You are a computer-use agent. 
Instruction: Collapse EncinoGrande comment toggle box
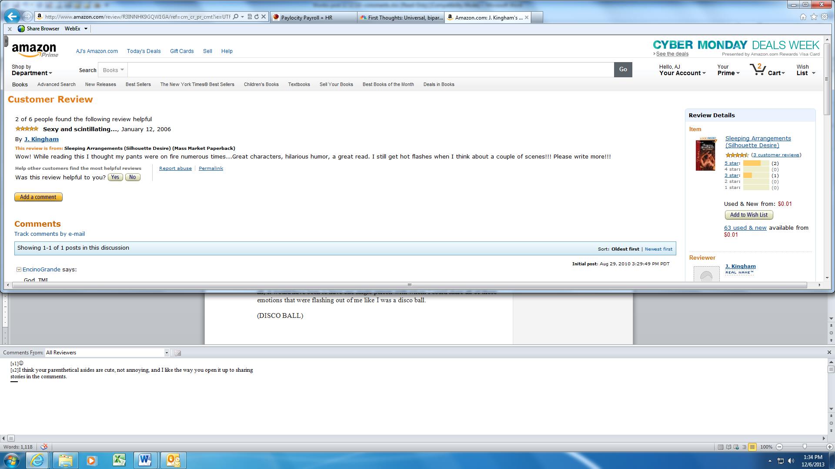click(19, 270)
